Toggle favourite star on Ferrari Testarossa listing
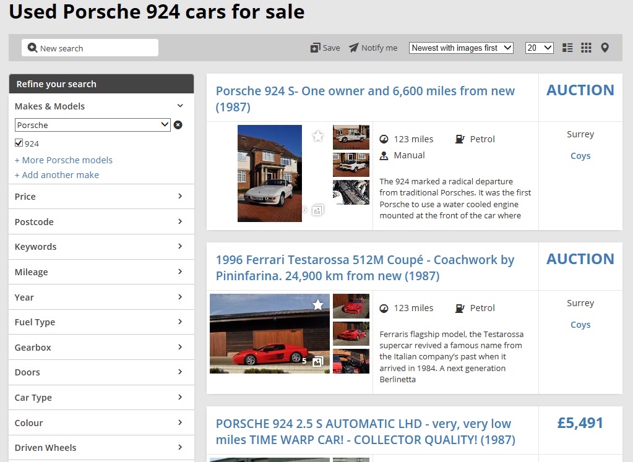 [317, 304]
